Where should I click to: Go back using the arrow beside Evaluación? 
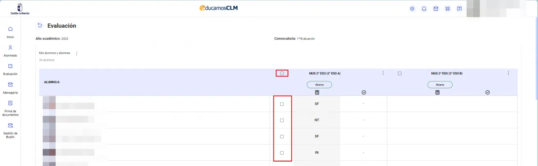point(40,25)
